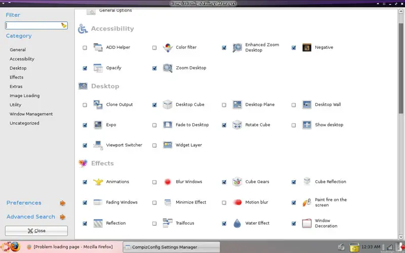Expand Advanced Search with its orange arrow
Viewport: 405px width, 253px height.
click(x=62, y=217)
